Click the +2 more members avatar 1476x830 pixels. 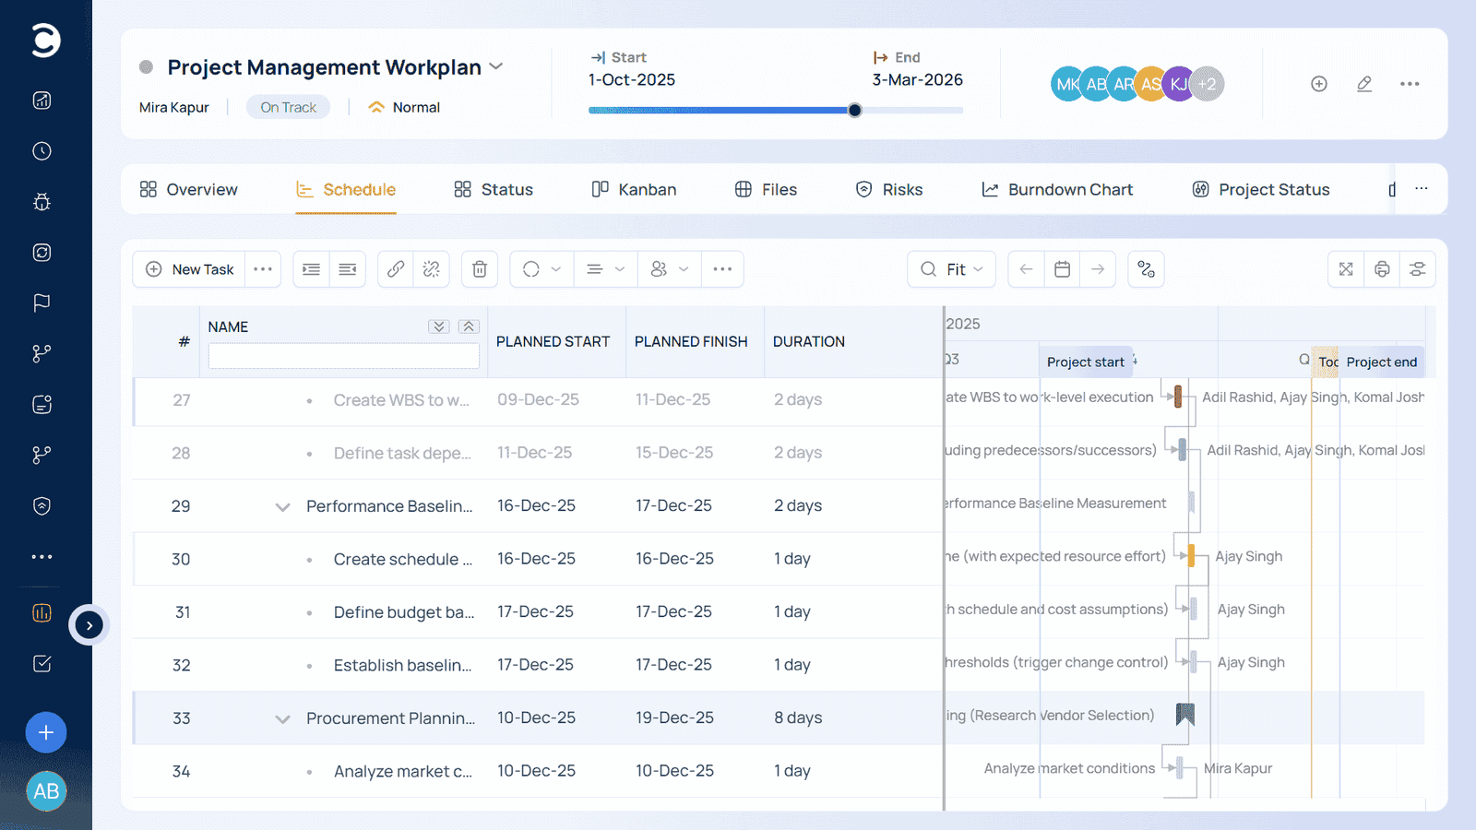pyautogui.click(x=1207, y=84)
